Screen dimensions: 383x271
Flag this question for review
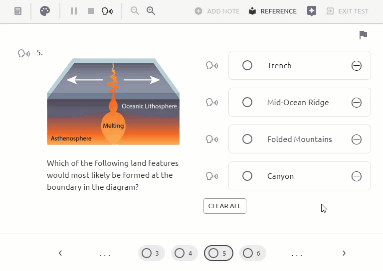click(363, 35)
